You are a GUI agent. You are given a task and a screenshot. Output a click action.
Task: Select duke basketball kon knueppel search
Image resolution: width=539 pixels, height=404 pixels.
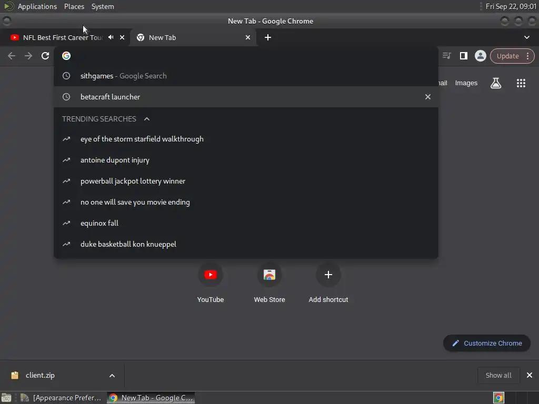[246, 244]
